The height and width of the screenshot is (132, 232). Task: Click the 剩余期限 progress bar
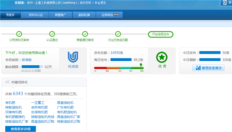(32, 67)
